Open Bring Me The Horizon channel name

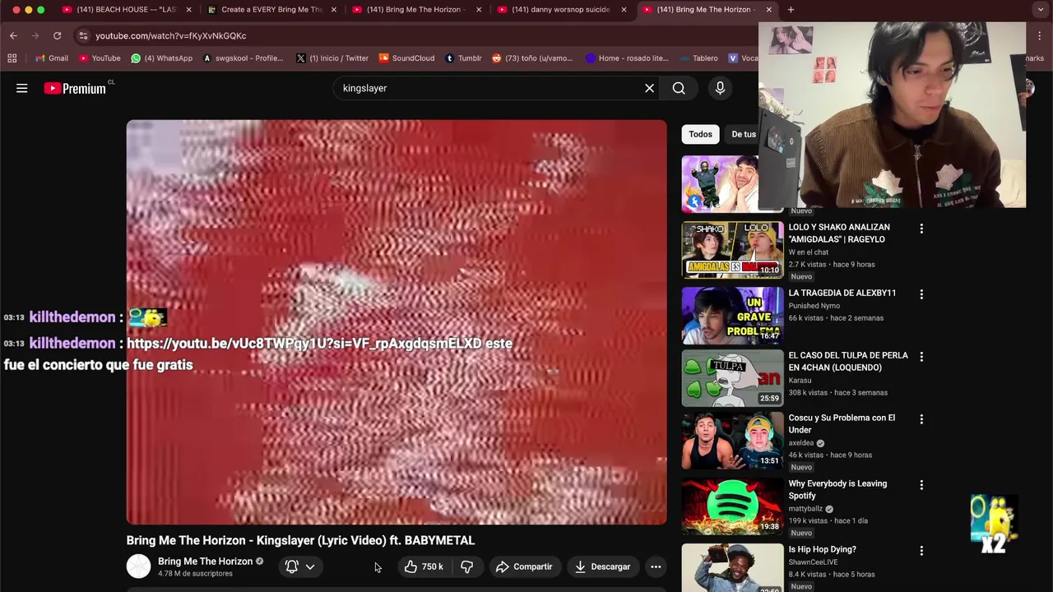(205, 562)
